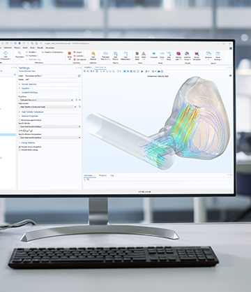Open the Results ribbon tab

40,48
